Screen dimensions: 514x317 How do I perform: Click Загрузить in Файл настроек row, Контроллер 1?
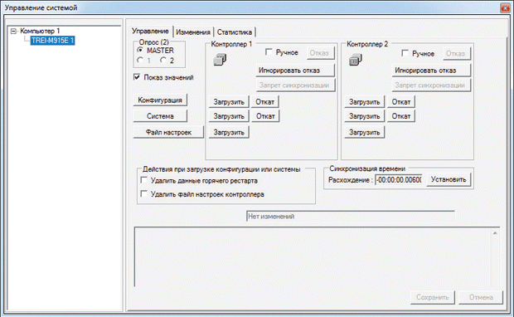(x=229, y=132)
